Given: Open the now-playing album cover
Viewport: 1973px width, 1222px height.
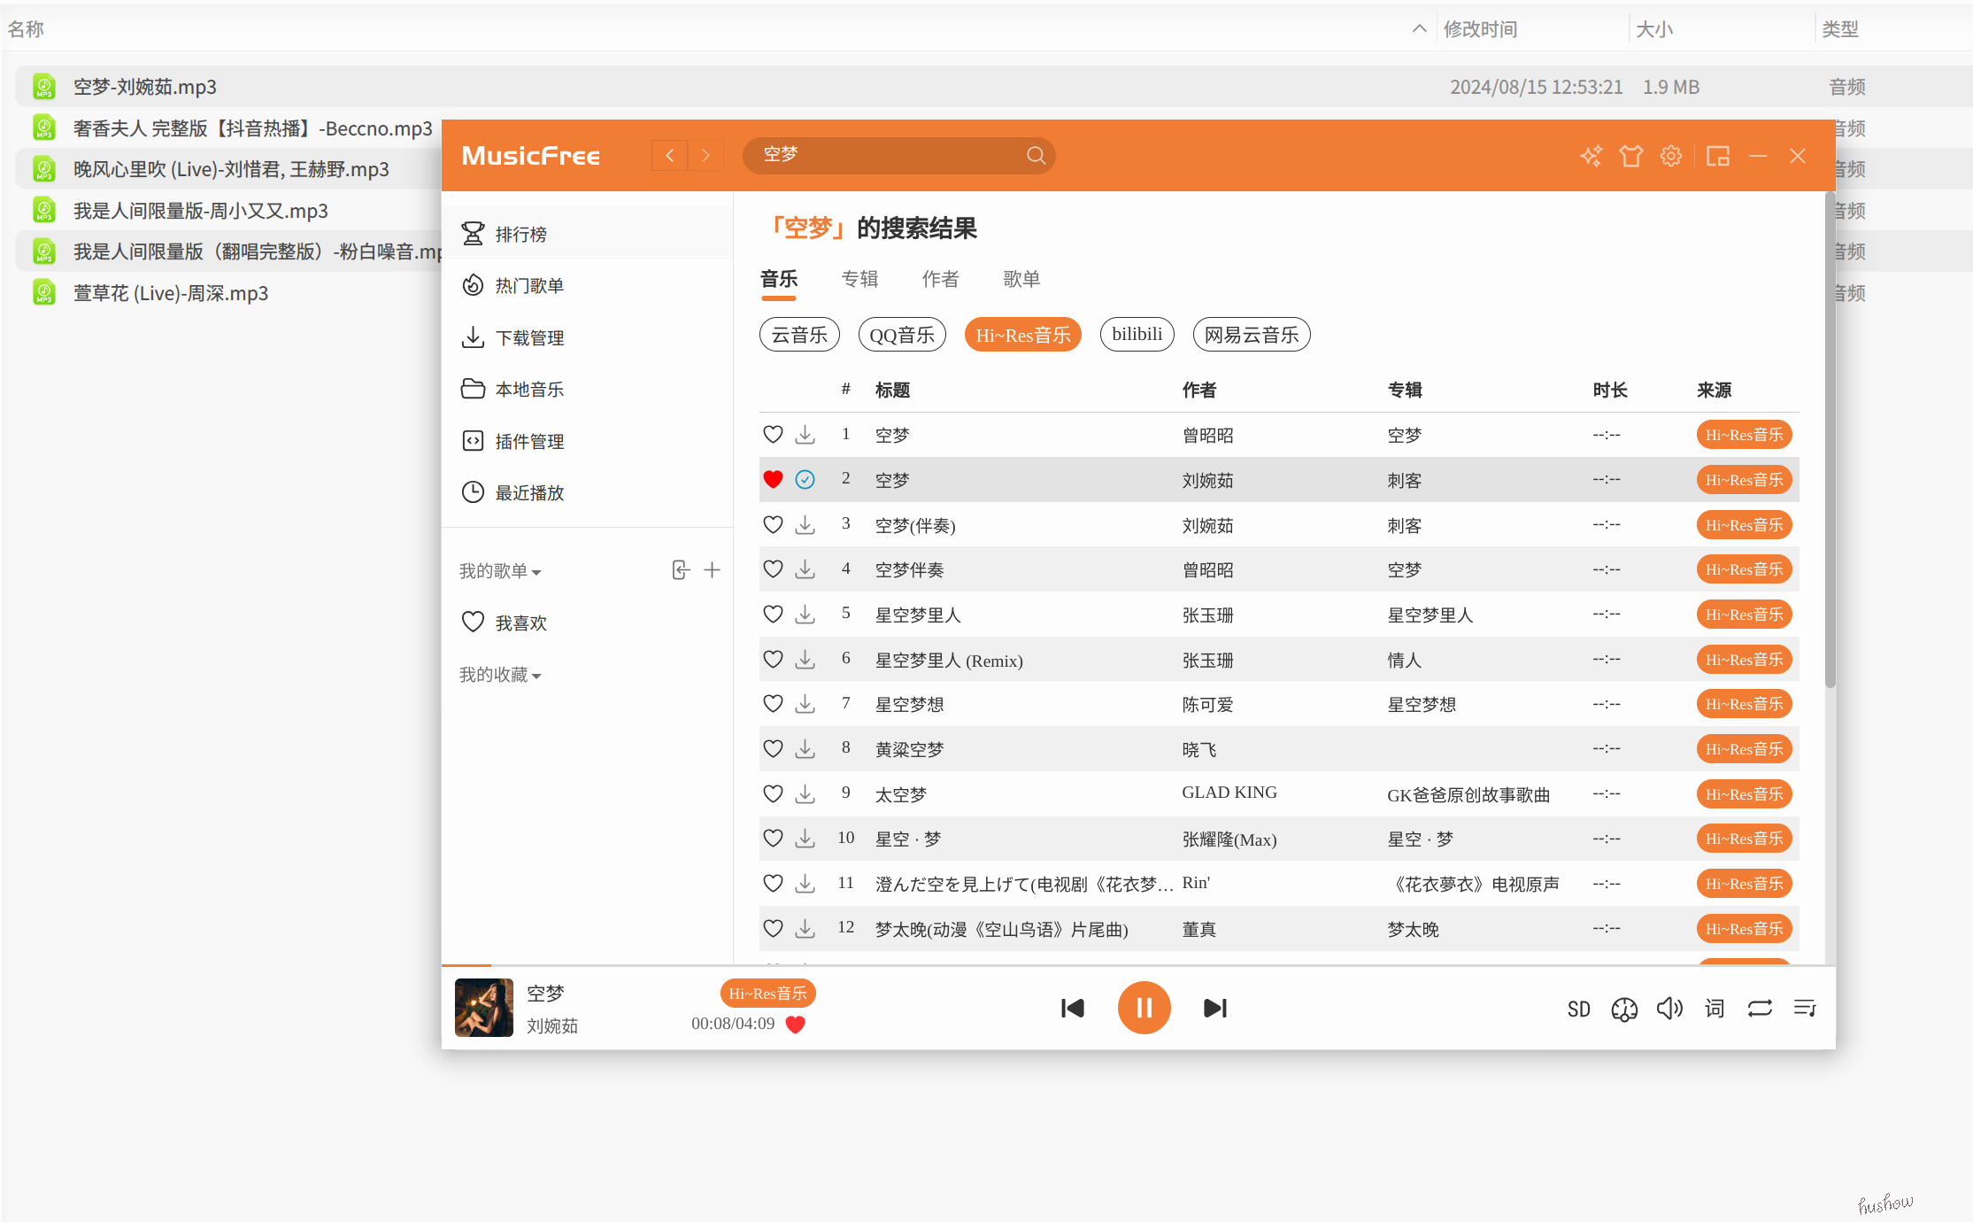Looking at the screenshot, I should (484, 1008).
